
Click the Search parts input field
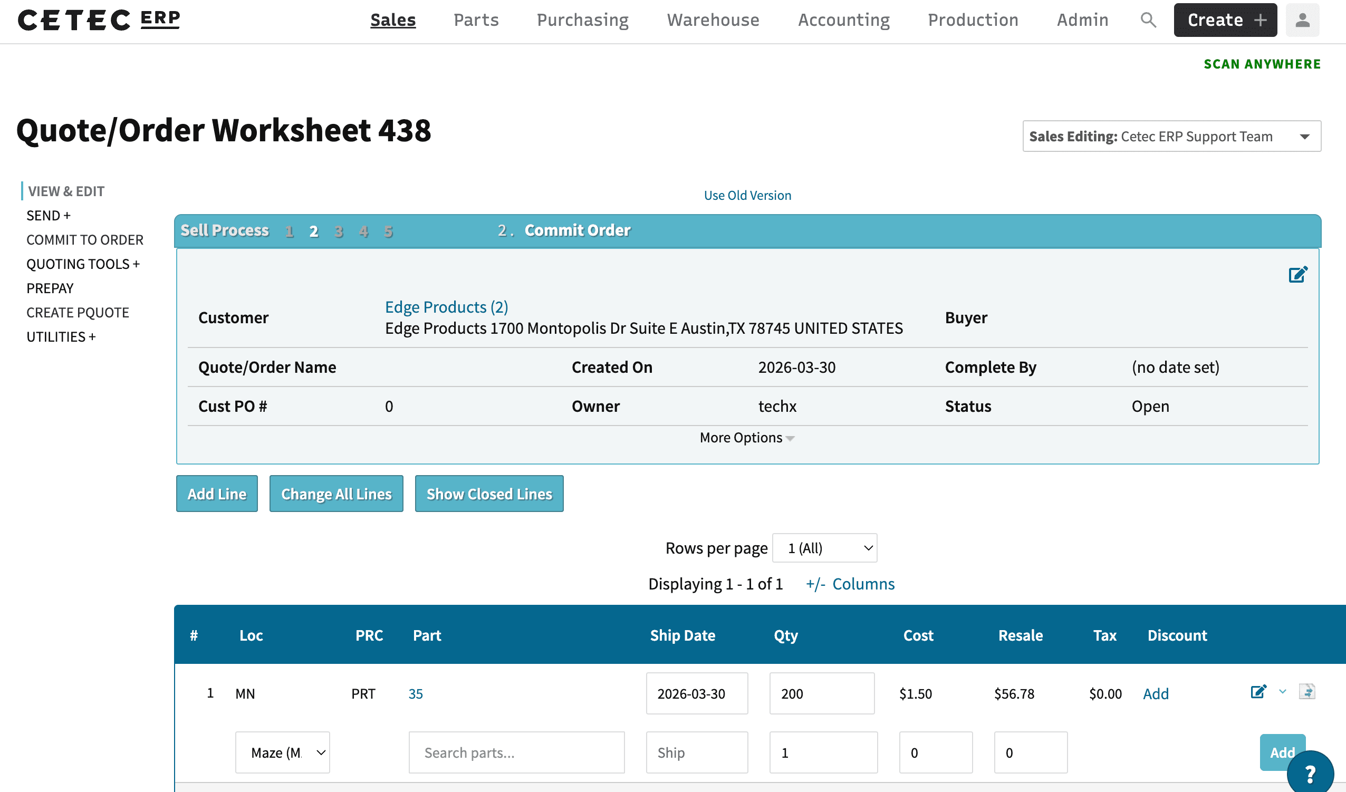point(516,752)
